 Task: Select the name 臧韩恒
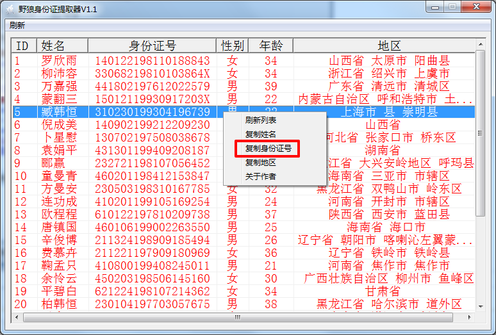(59, 112)
